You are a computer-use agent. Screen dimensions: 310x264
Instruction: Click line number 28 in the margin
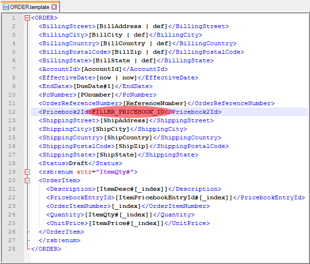click(13, 249)
